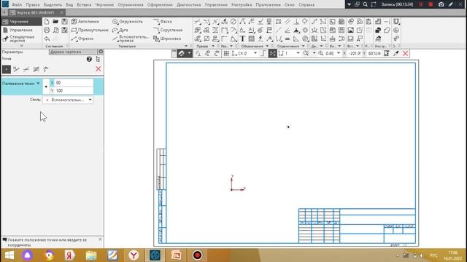Pause recording with the red pause icon
The width and height of the screenshot is (467, 262).
point(421,4)
